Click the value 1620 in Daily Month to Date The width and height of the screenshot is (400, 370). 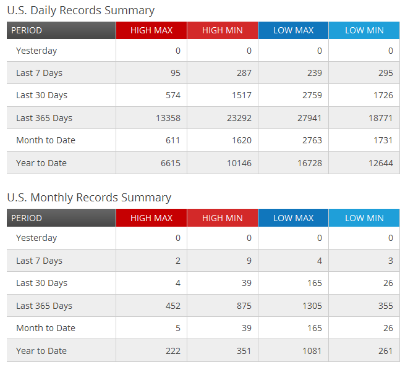242,140
